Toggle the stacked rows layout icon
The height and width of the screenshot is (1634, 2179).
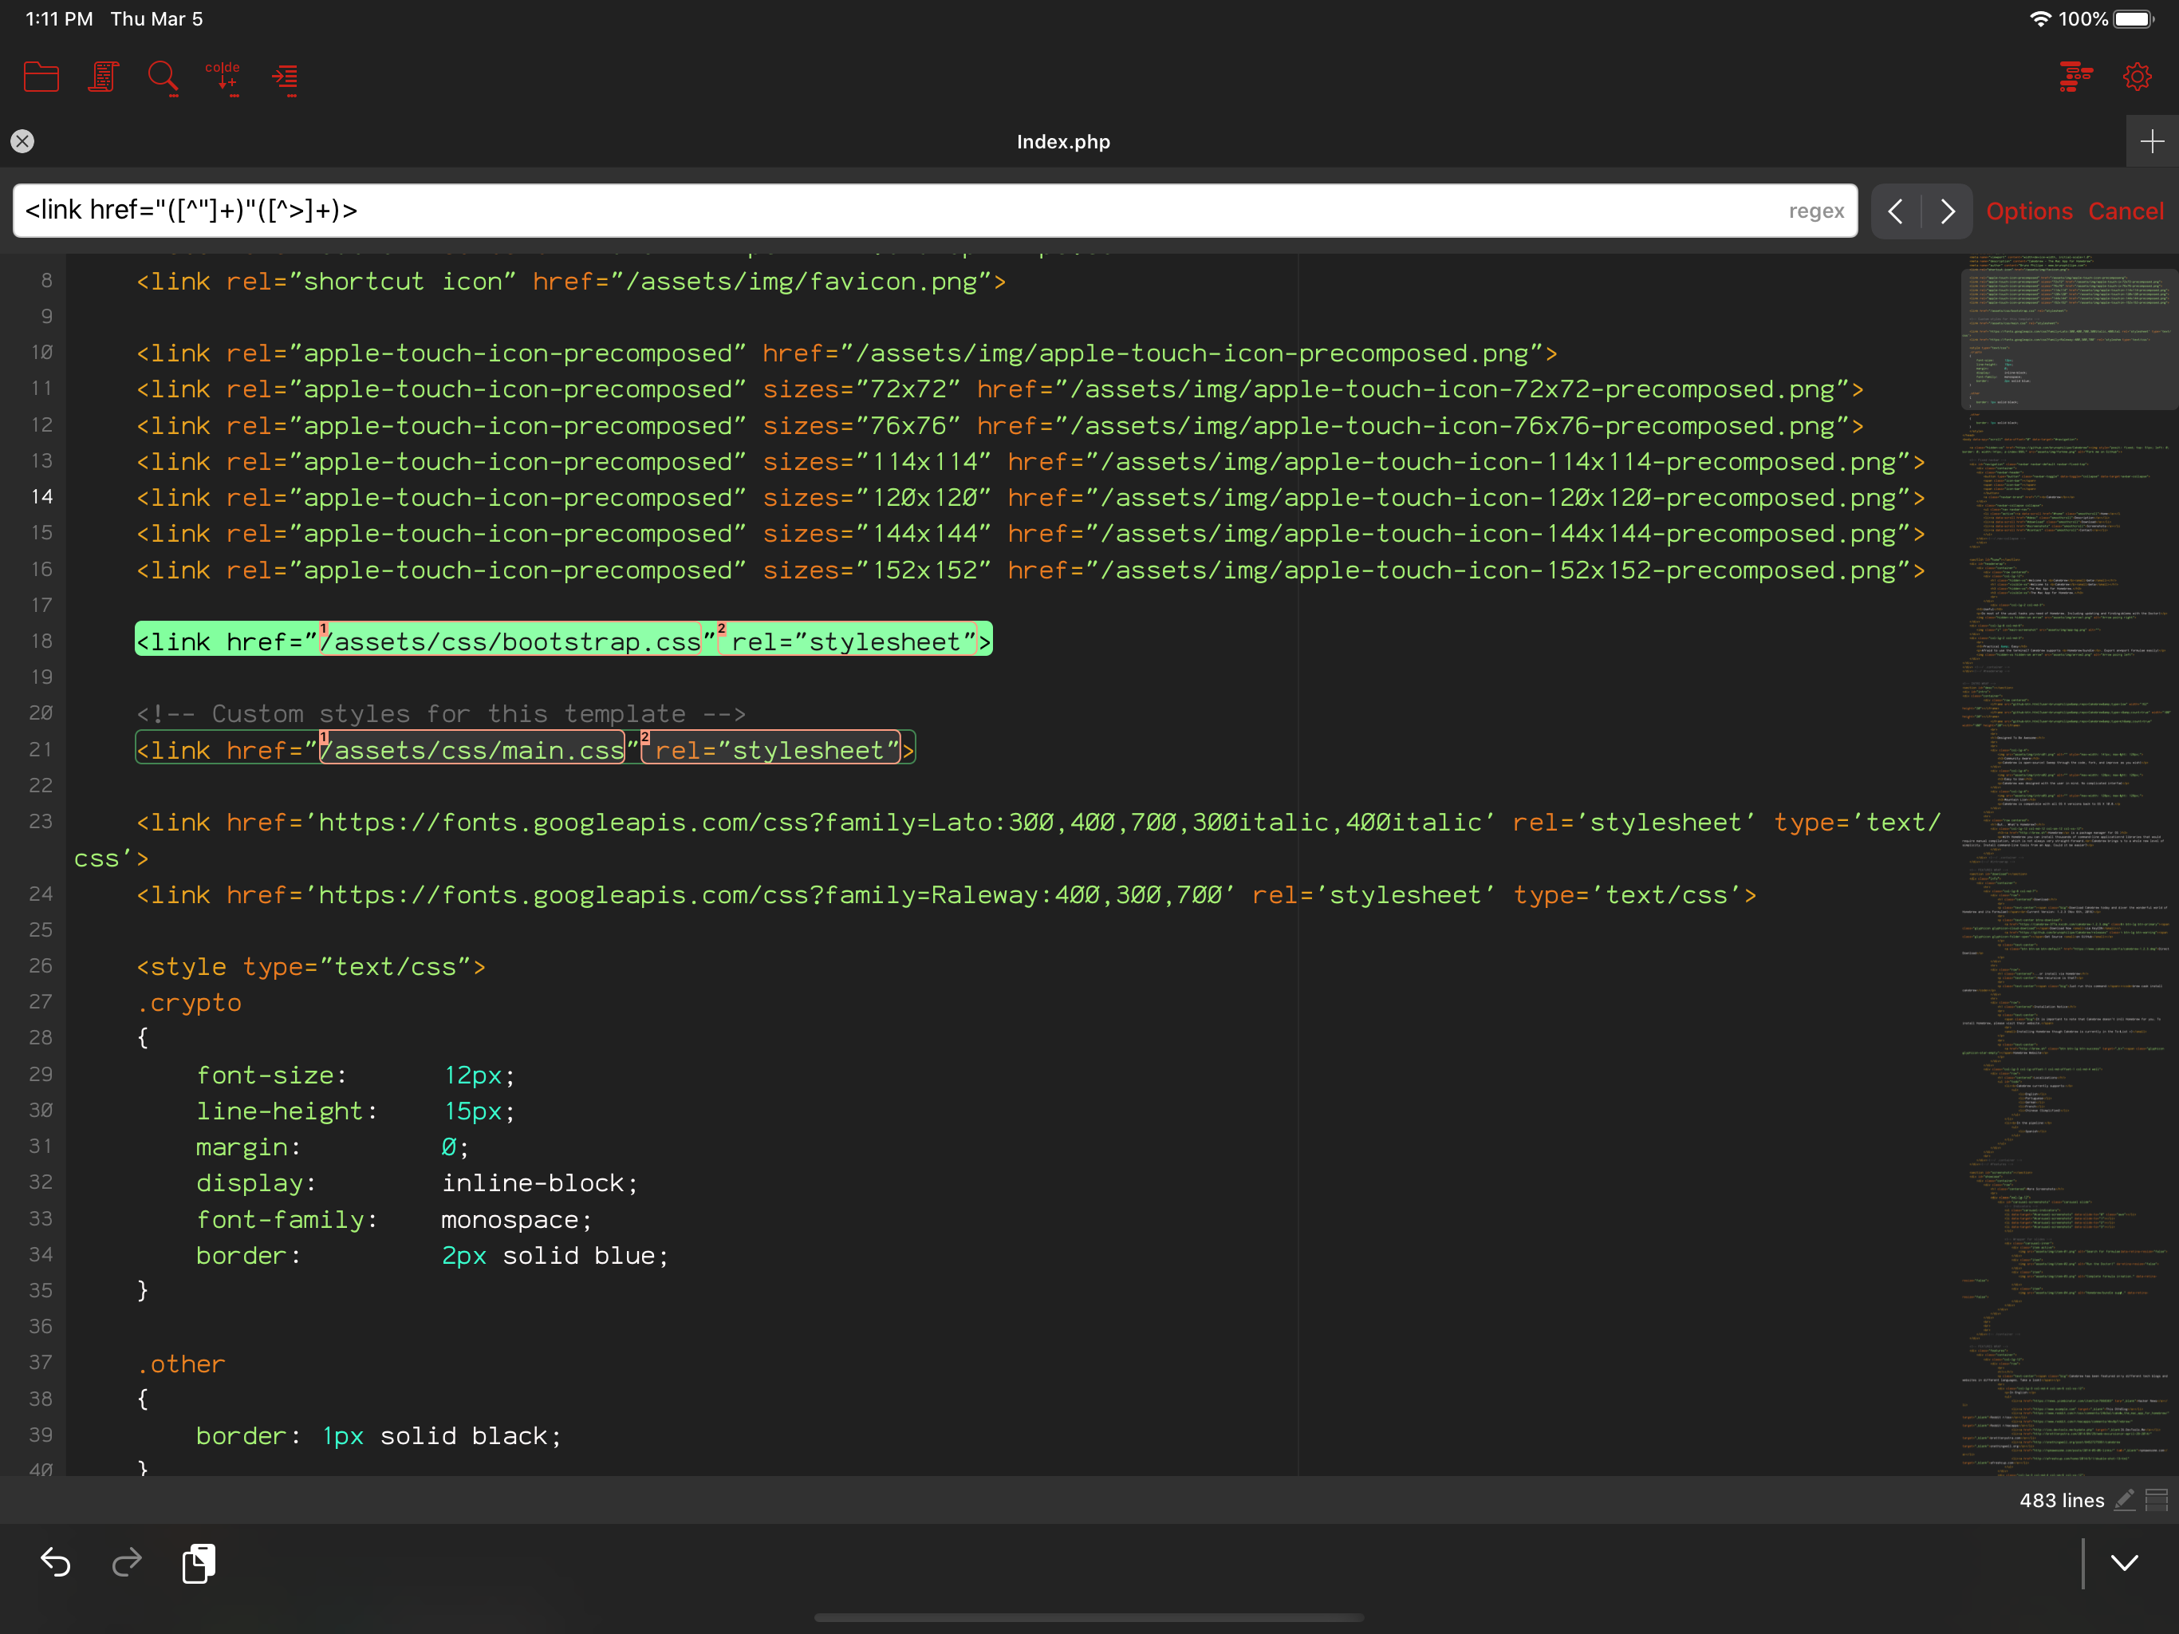2157,1500
